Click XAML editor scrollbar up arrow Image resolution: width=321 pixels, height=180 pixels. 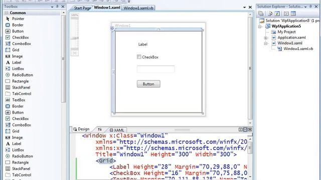tap(250, 139)
